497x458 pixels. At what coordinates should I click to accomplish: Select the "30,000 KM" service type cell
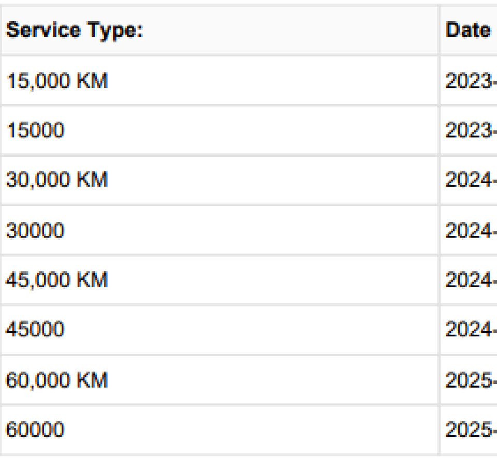click(x=57, y=181)
